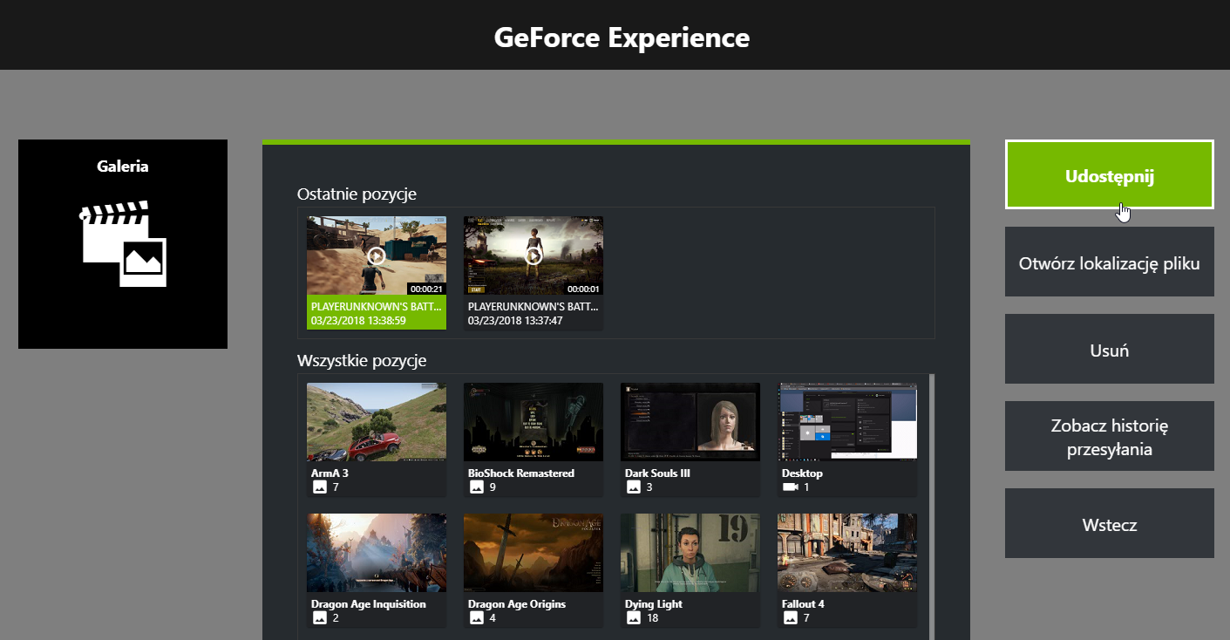The width and height of the screenshot is (1230, 640).
Task: Play the 00:00:21 PUBG video
Action: (x=376, y=255)
